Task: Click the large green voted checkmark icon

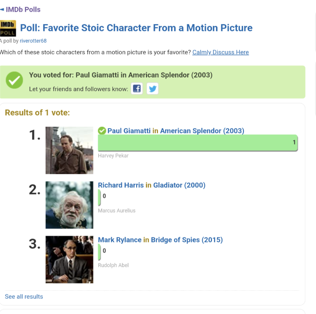Action: [x=14, y=81]
